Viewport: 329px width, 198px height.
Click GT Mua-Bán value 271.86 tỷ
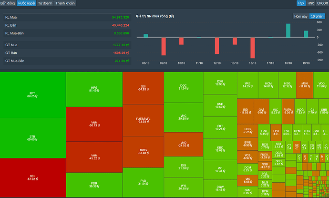tap(122, 61)
